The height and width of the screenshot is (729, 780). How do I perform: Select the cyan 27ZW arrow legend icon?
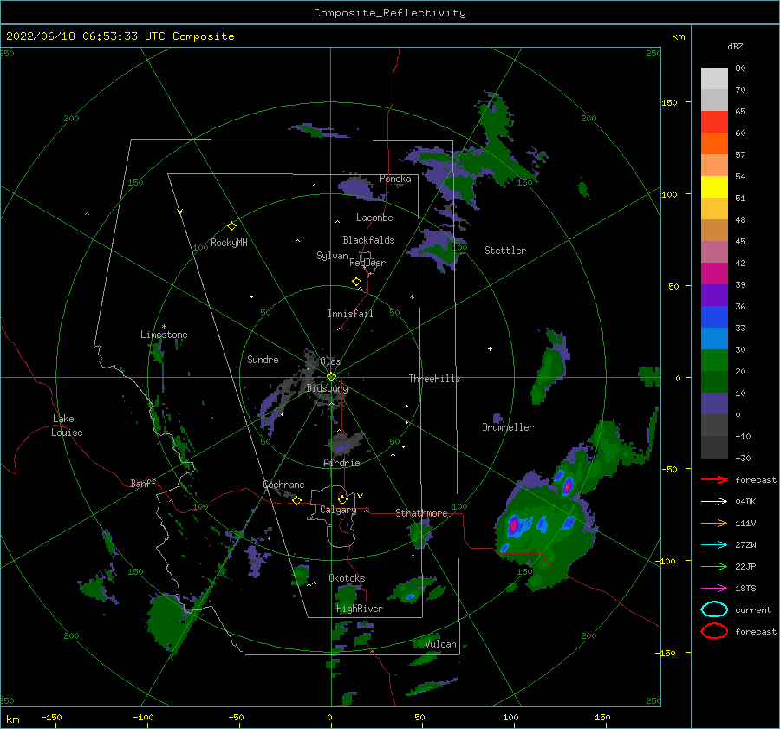[714, 545]
